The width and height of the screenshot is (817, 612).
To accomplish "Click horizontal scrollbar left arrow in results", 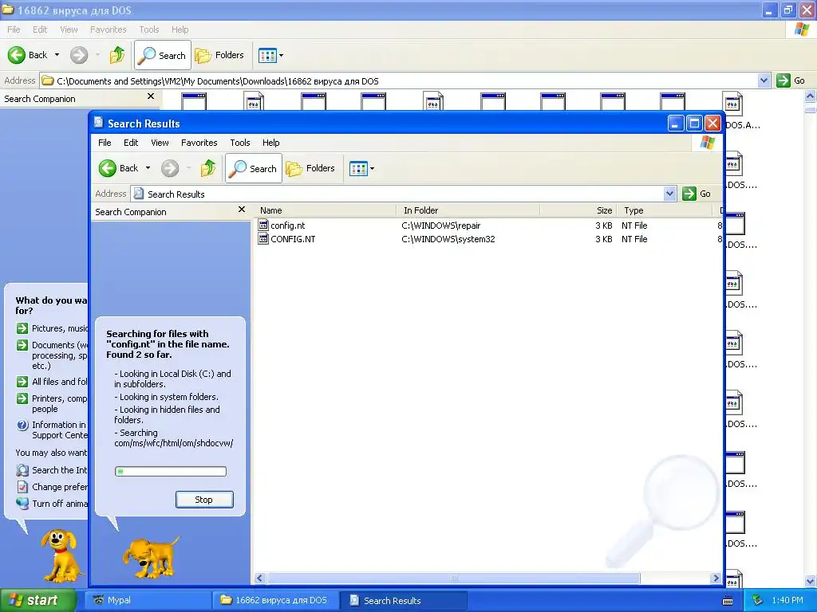I will pyautogui.click(x=259, y=579).
